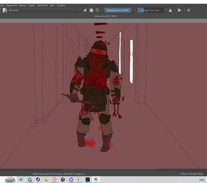Expand the arrow after the opacity slider
Image resolution: width=207 pixels, height=183 pixels.
(135, 10)
